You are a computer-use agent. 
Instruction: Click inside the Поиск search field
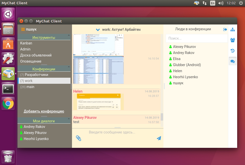pos(197,38)
